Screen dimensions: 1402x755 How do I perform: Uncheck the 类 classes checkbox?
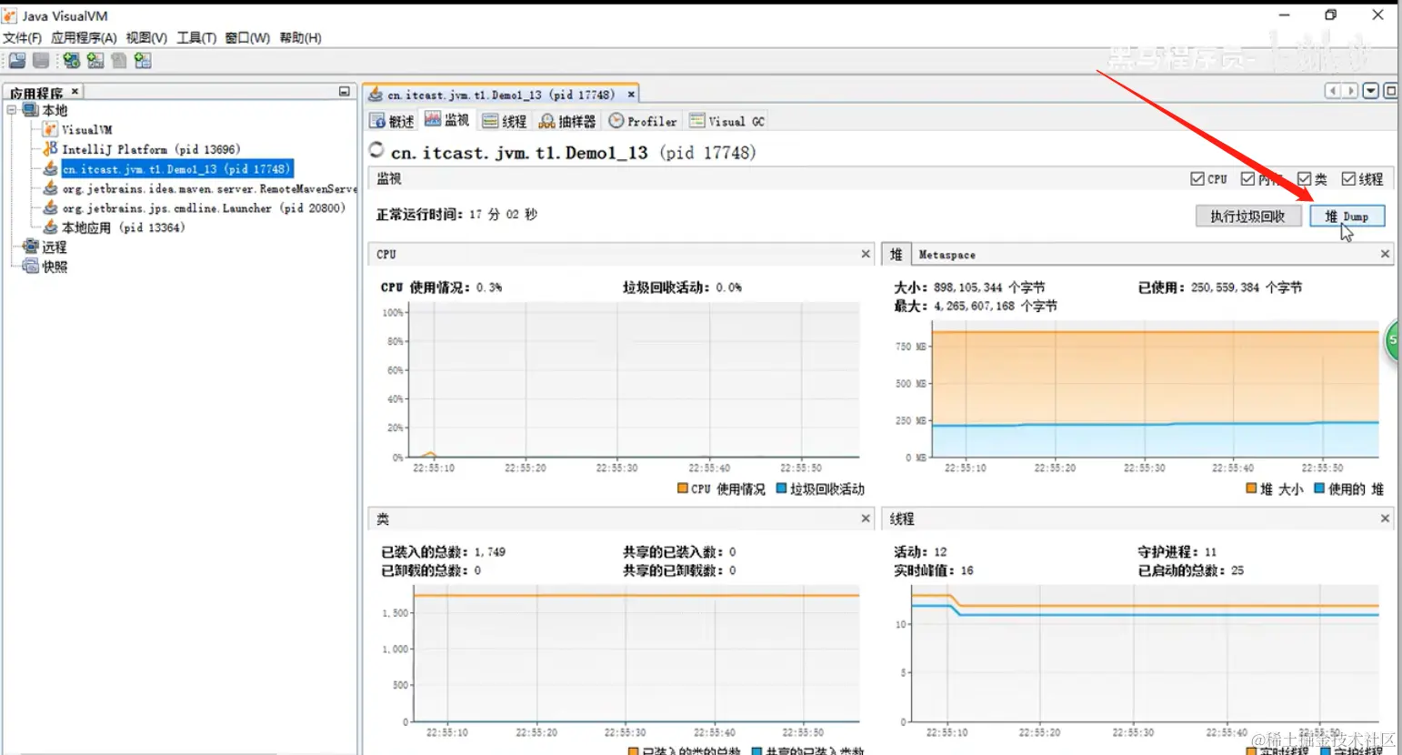(1304, 179)
